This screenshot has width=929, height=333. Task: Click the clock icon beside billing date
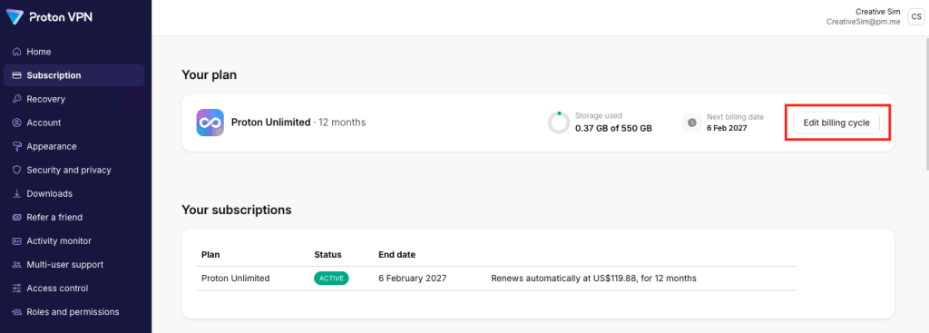pos(692,122)
